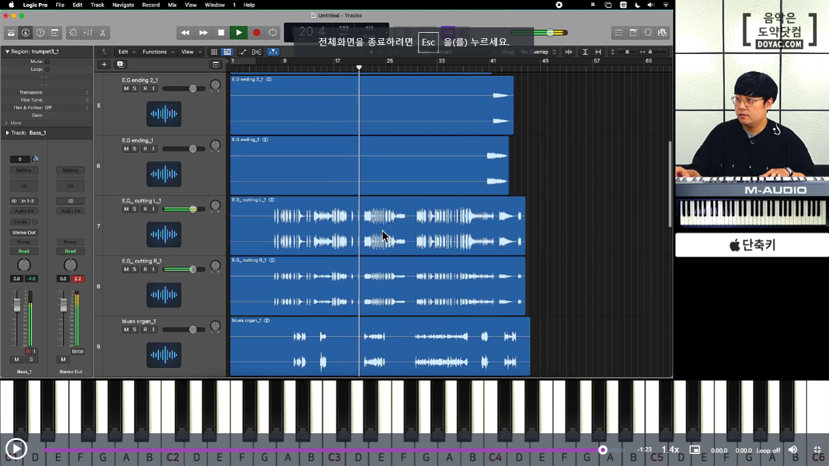Open the Functions dropdown menu
This screenshot has height=466, width=829.
point(158,52)
